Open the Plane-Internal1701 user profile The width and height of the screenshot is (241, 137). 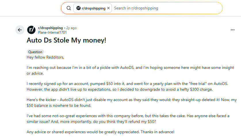(52, 32)
